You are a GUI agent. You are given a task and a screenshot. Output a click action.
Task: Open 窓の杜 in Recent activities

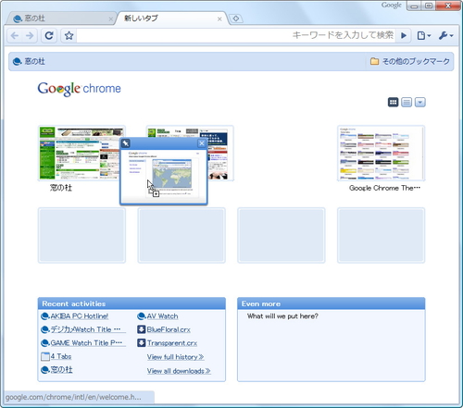pos(61,370)
